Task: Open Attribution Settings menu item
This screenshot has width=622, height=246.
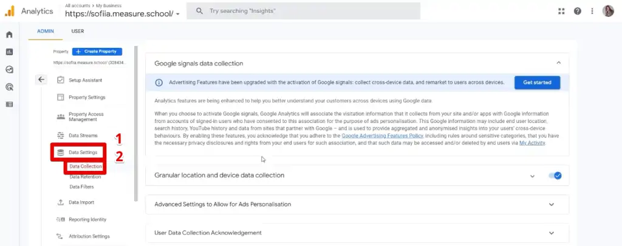Action: (89, 236)
